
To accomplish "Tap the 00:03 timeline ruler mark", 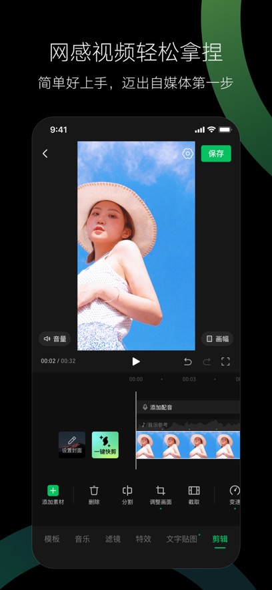I will [x=189, y=380].
